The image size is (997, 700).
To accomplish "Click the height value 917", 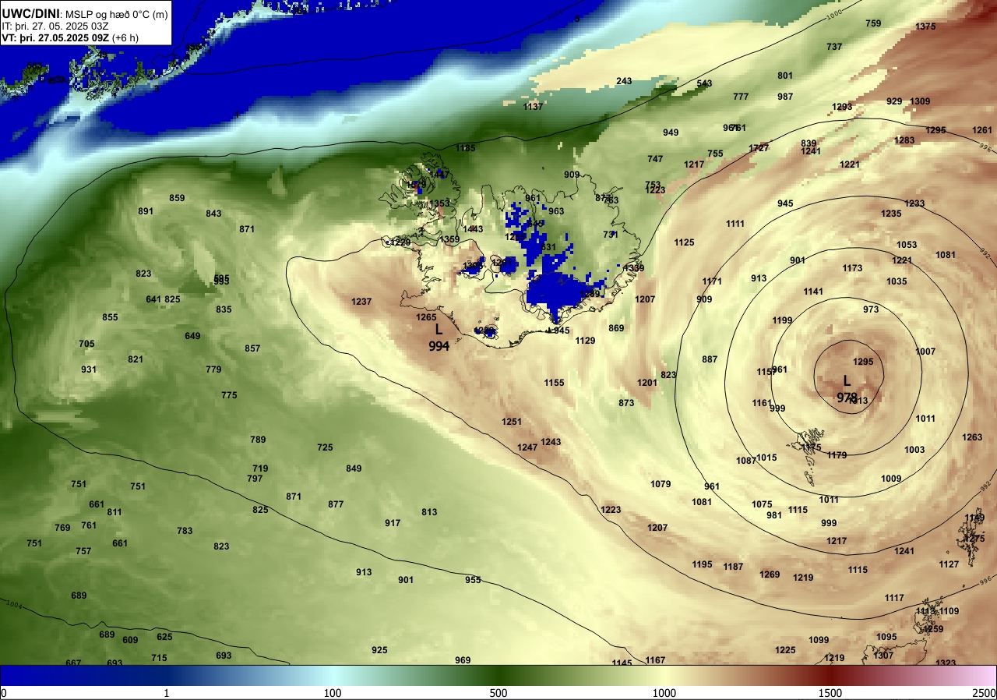I will [393, 523].
